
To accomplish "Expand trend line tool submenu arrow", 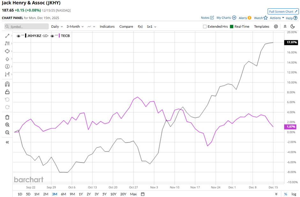I will click(12, 36).
